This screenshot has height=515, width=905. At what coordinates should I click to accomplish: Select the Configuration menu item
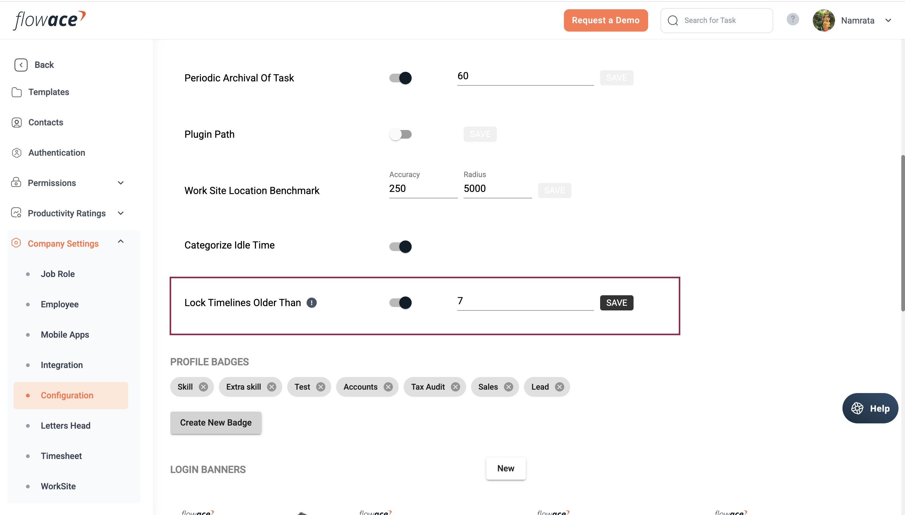pos(71,396)
